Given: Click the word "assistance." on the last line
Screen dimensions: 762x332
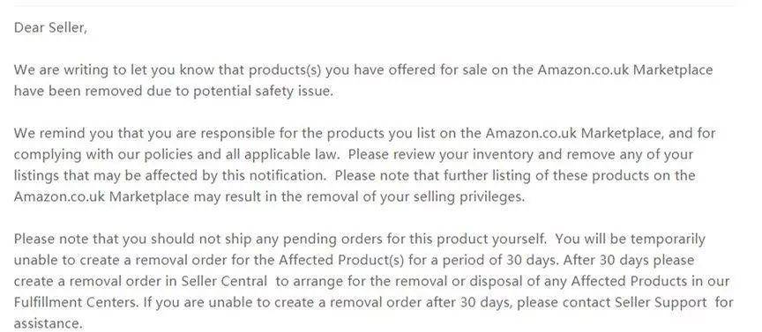Looking at the screenshot, I should [x=49, y=324].
